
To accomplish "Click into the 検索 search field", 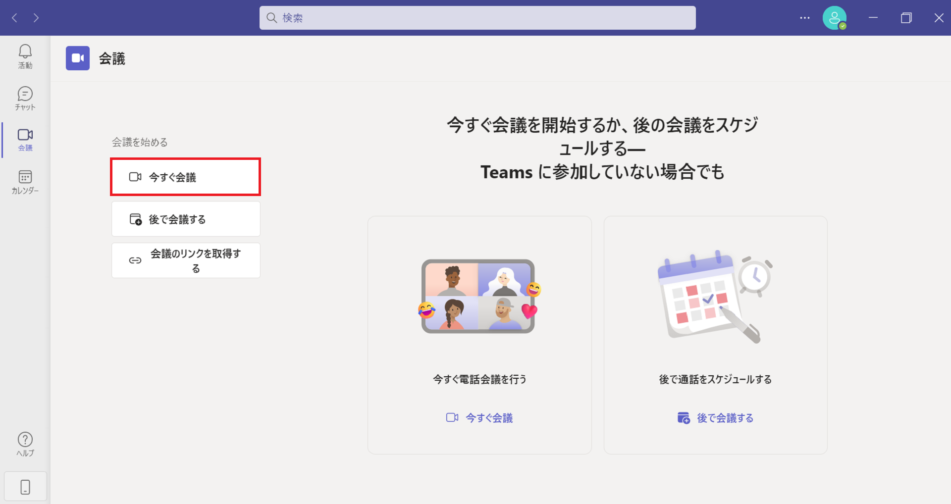I will click(477, 18).
